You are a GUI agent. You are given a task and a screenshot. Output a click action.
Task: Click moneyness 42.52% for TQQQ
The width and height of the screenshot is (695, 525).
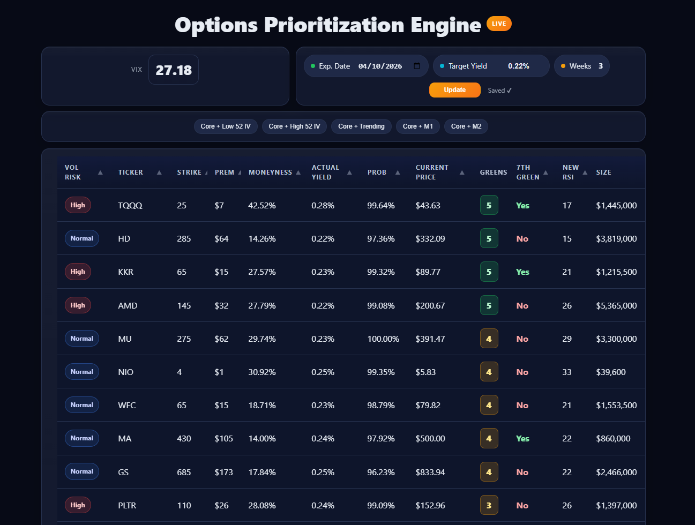click(262, 205)
